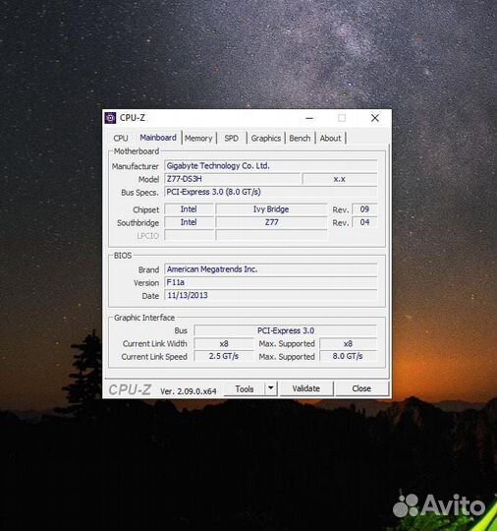Open the Graphics tab
This screenshot has width=497, height=531.
pos(266,139)
